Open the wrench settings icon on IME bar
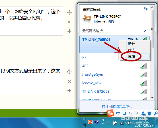Screen dimensions: 158x128 156,113
